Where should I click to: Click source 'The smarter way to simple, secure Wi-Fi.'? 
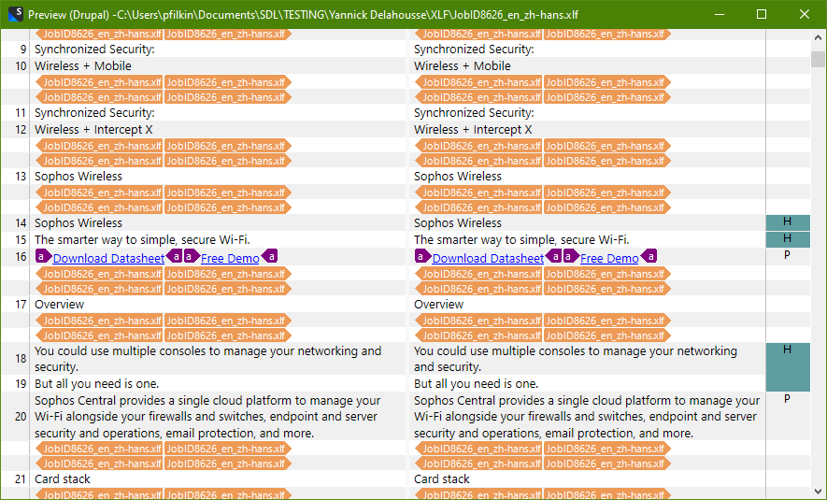point(142,239)
